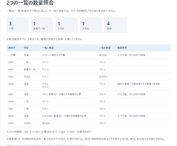This screenshot has width=177, height=146.
Task: Click 行2: 3 in the A002 row
Action: [45, 70]
